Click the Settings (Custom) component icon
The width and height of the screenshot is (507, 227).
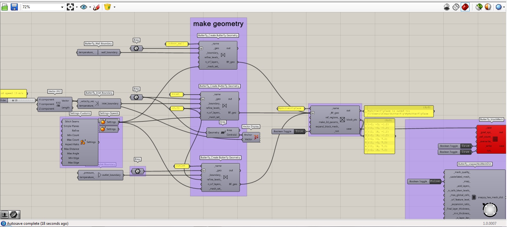tap(83, 142)
